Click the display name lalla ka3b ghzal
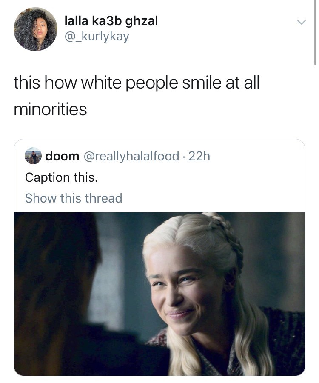319x383 pixels. click(111, 20)
